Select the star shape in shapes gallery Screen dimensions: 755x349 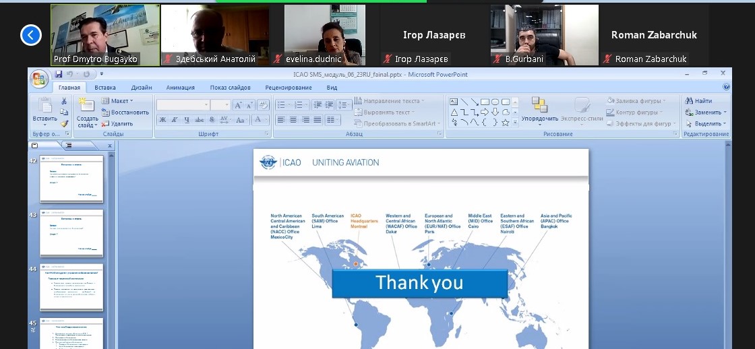pyautogui.click(x=505, y=123)
